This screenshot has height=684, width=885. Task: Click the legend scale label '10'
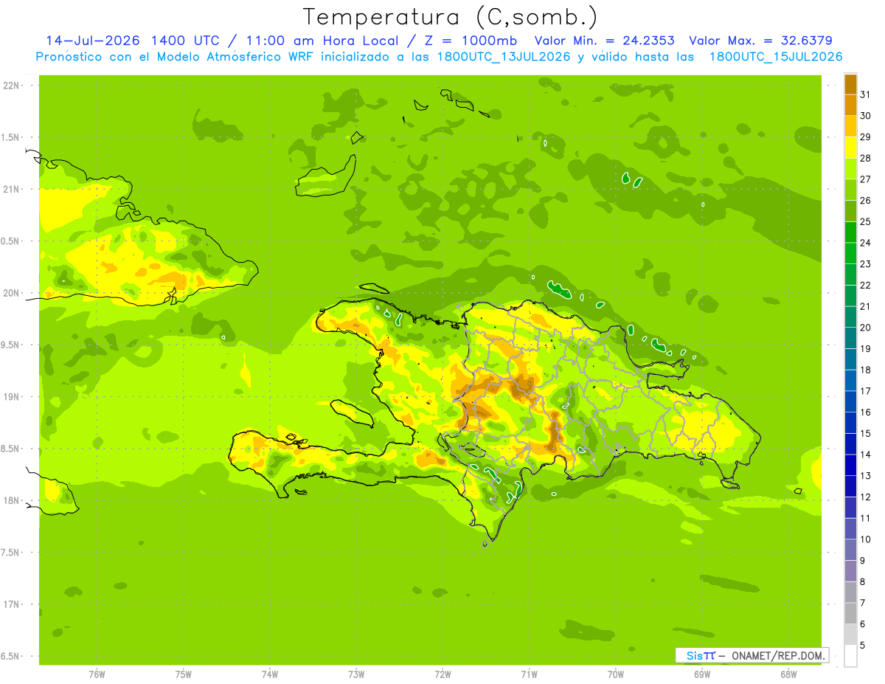pyautogui.click(x=865, y=539)
